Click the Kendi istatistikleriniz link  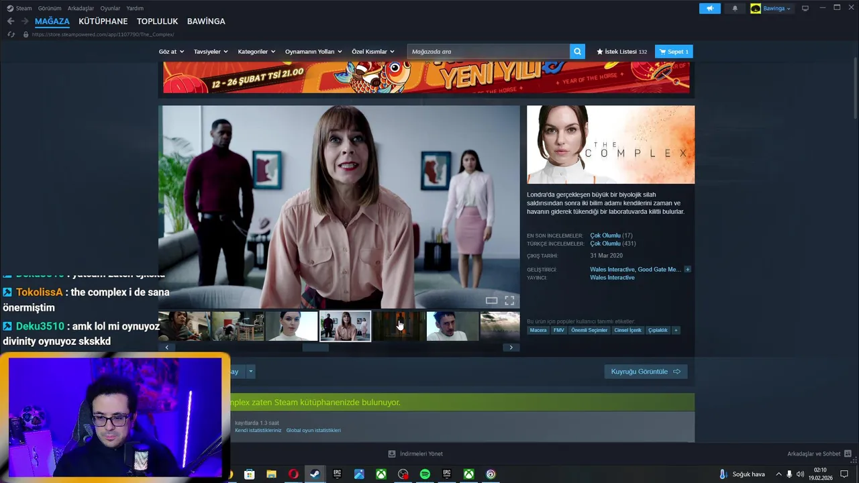pyautogui.click(x=258, y=430)
